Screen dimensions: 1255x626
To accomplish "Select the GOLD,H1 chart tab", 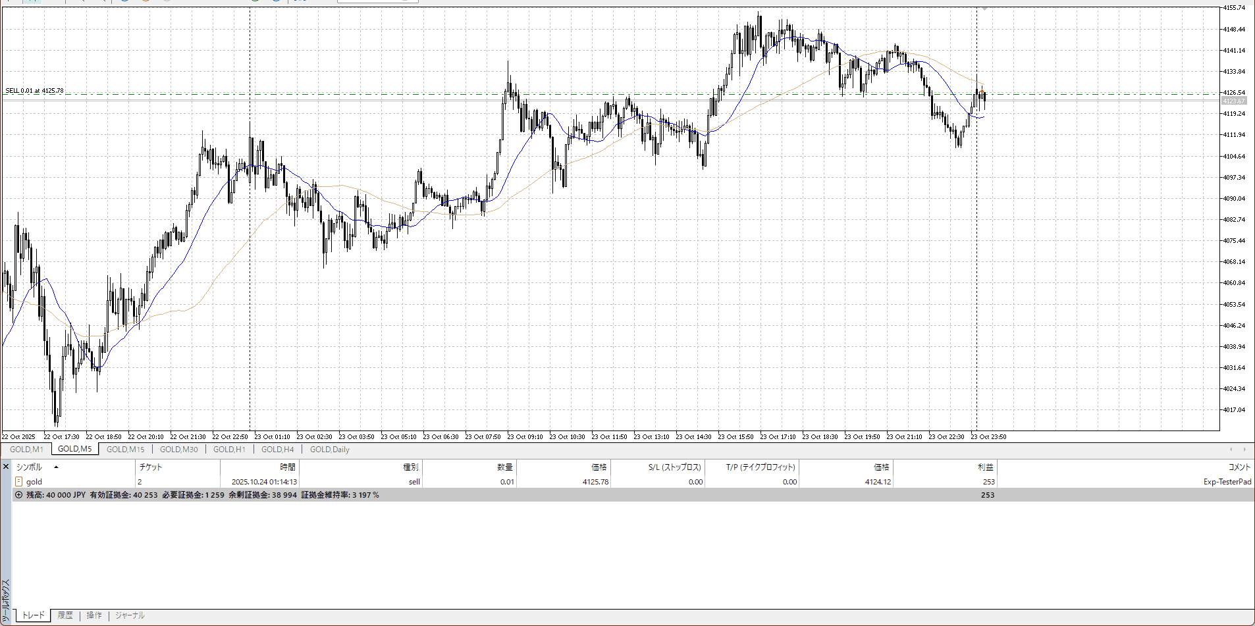I will tap(229, 450).
